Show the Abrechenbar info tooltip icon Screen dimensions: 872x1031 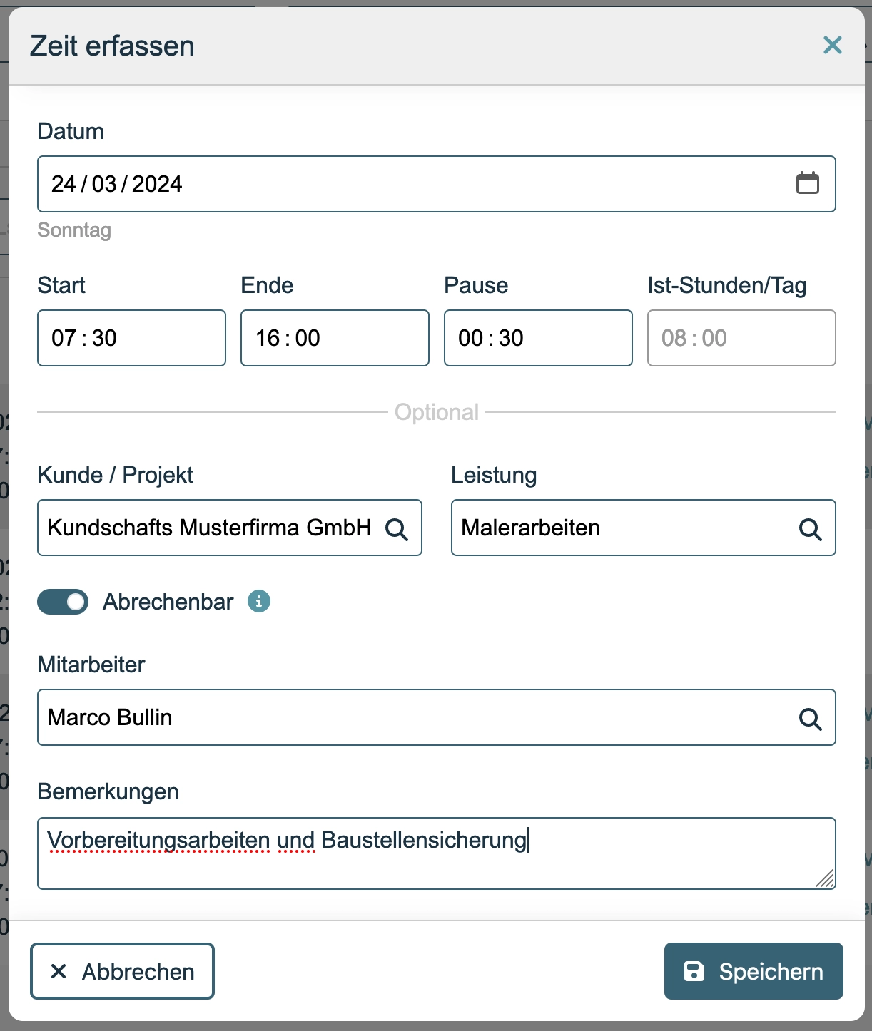tap(259, 602)
